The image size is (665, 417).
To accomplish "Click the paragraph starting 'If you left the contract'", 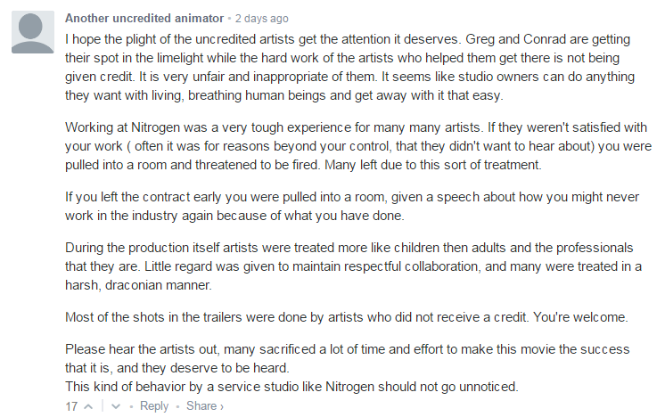I will 352,207.
